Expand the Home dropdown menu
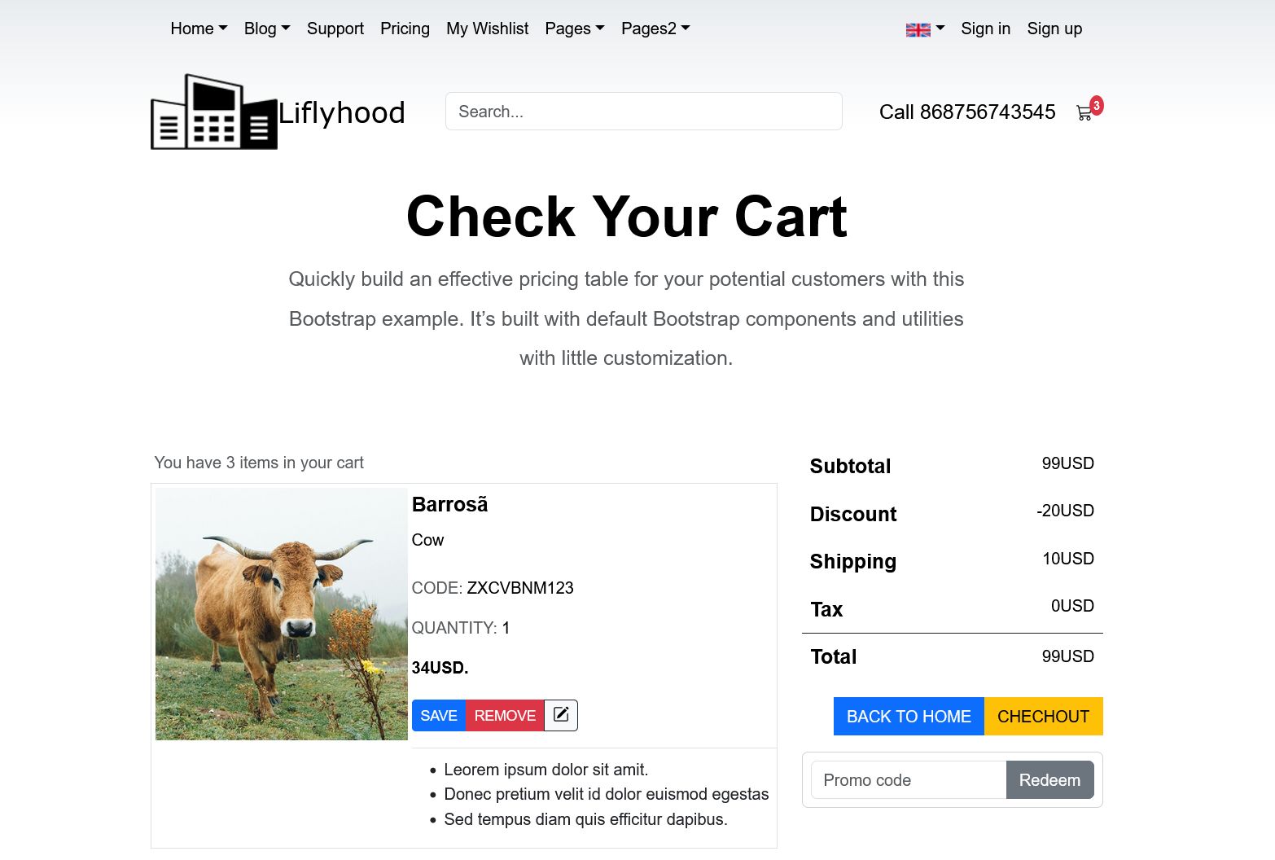Viewport: 1275px width, 860px height. (x=199, y=29)
